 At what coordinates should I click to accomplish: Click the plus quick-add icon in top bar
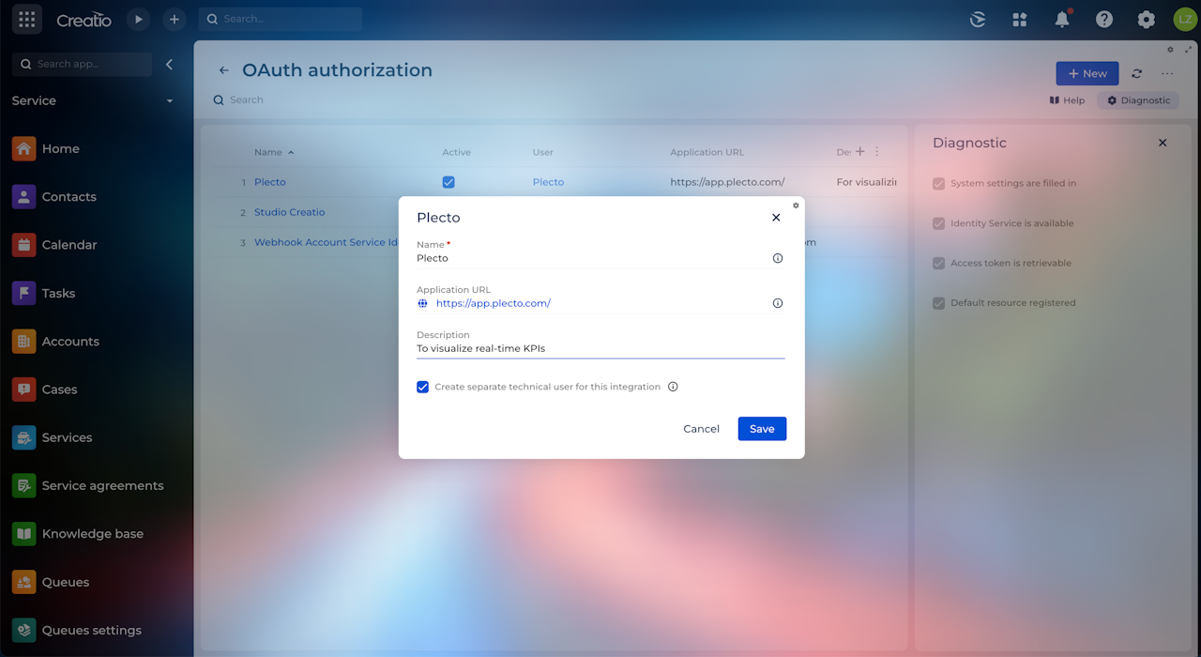pos(174,19)
